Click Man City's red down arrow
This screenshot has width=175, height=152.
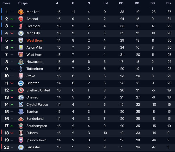(12, 33)
